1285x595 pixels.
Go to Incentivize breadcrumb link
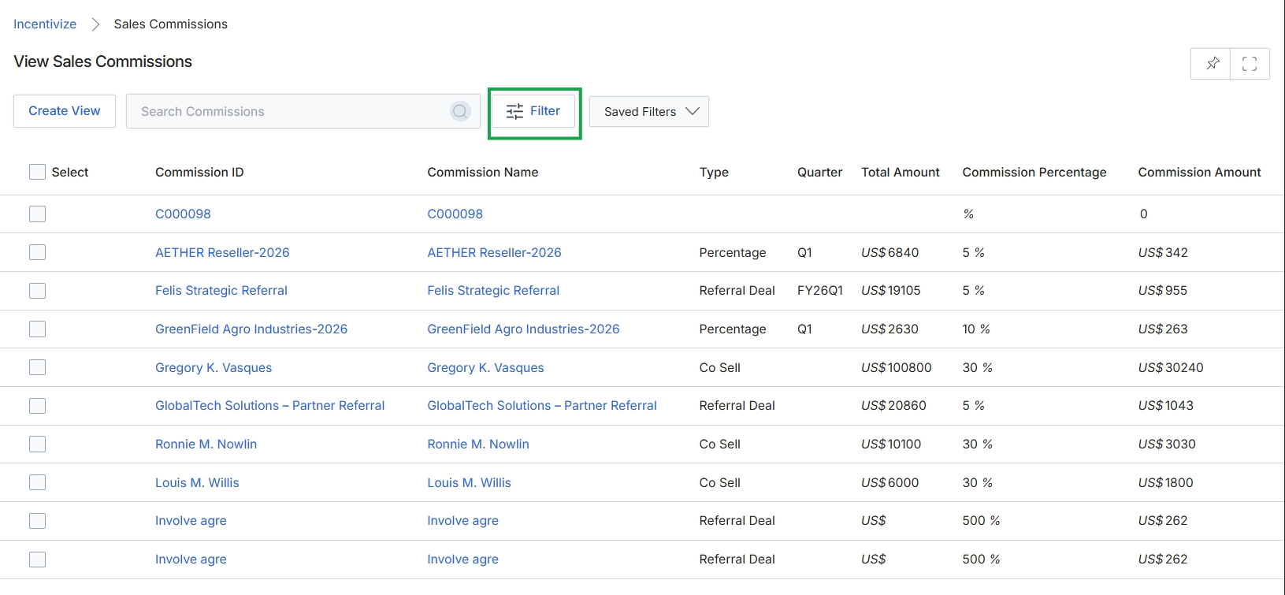tap(45, 24)
